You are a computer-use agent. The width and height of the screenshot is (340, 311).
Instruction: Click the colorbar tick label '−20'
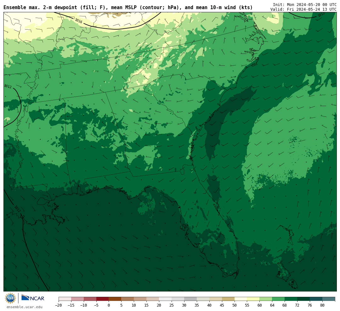[59, 305]
